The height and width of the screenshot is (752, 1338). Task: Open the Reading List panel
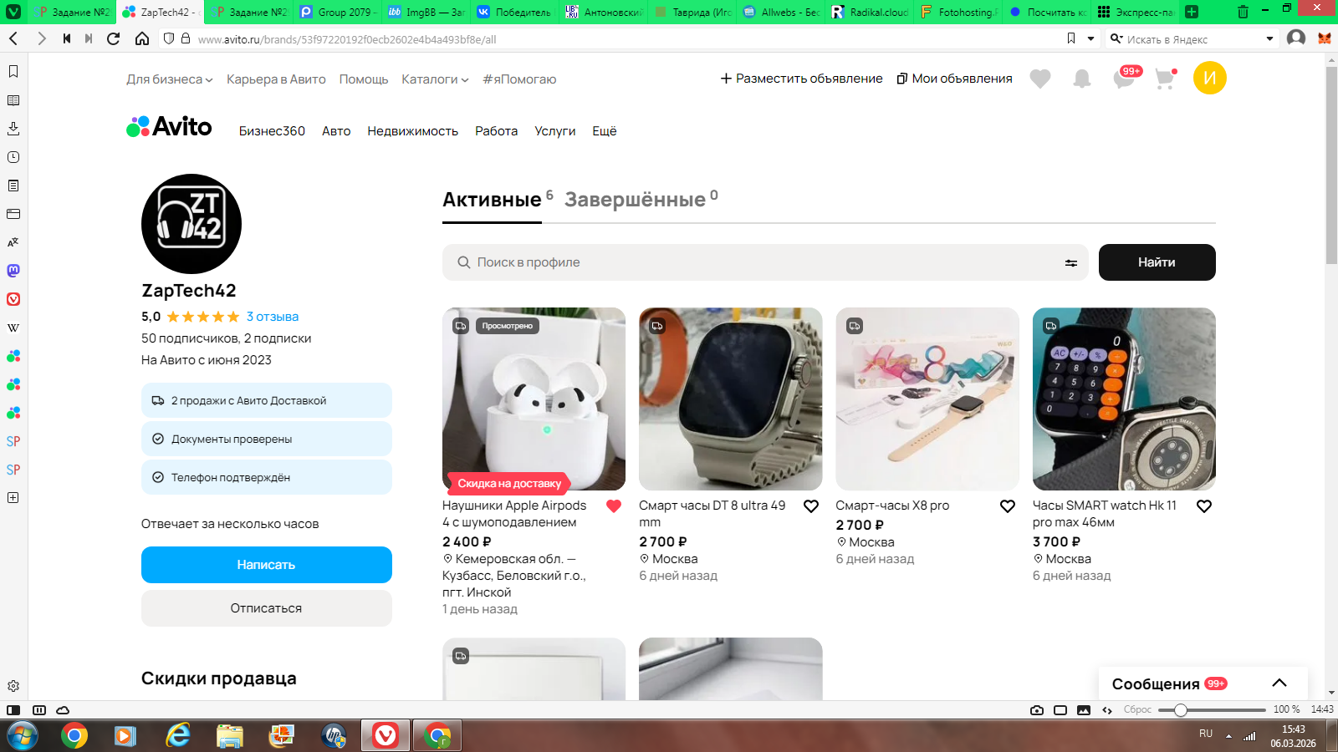click(13, 100)
